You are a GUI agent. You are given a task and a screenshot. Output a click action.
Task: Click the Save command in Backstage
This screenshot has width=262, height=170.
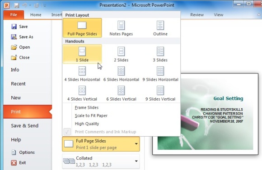(x=19, y=27)
